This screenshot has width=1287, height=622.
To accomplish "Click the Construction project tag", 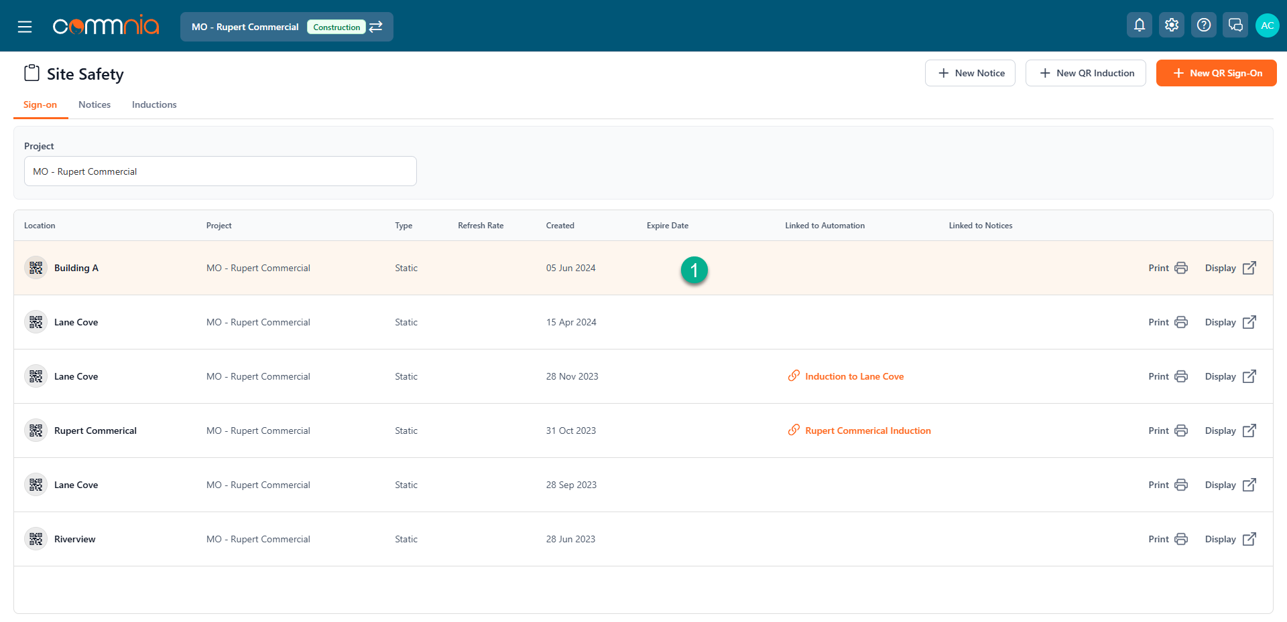I will click(x=336, y=27).
